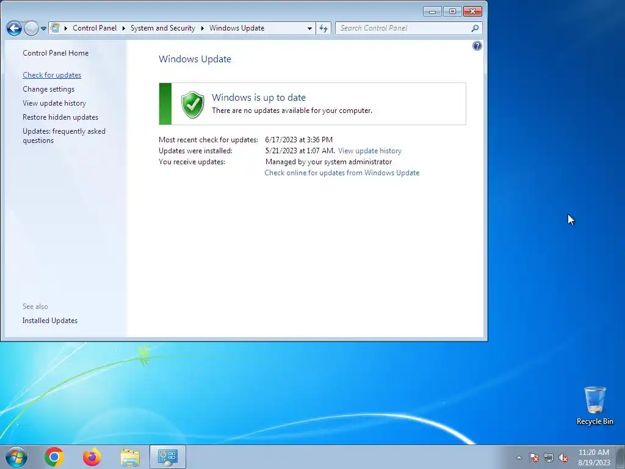Select Control Panel in the breadcrumb
Viewport: 625px width, 469px height.
[95, 28]
